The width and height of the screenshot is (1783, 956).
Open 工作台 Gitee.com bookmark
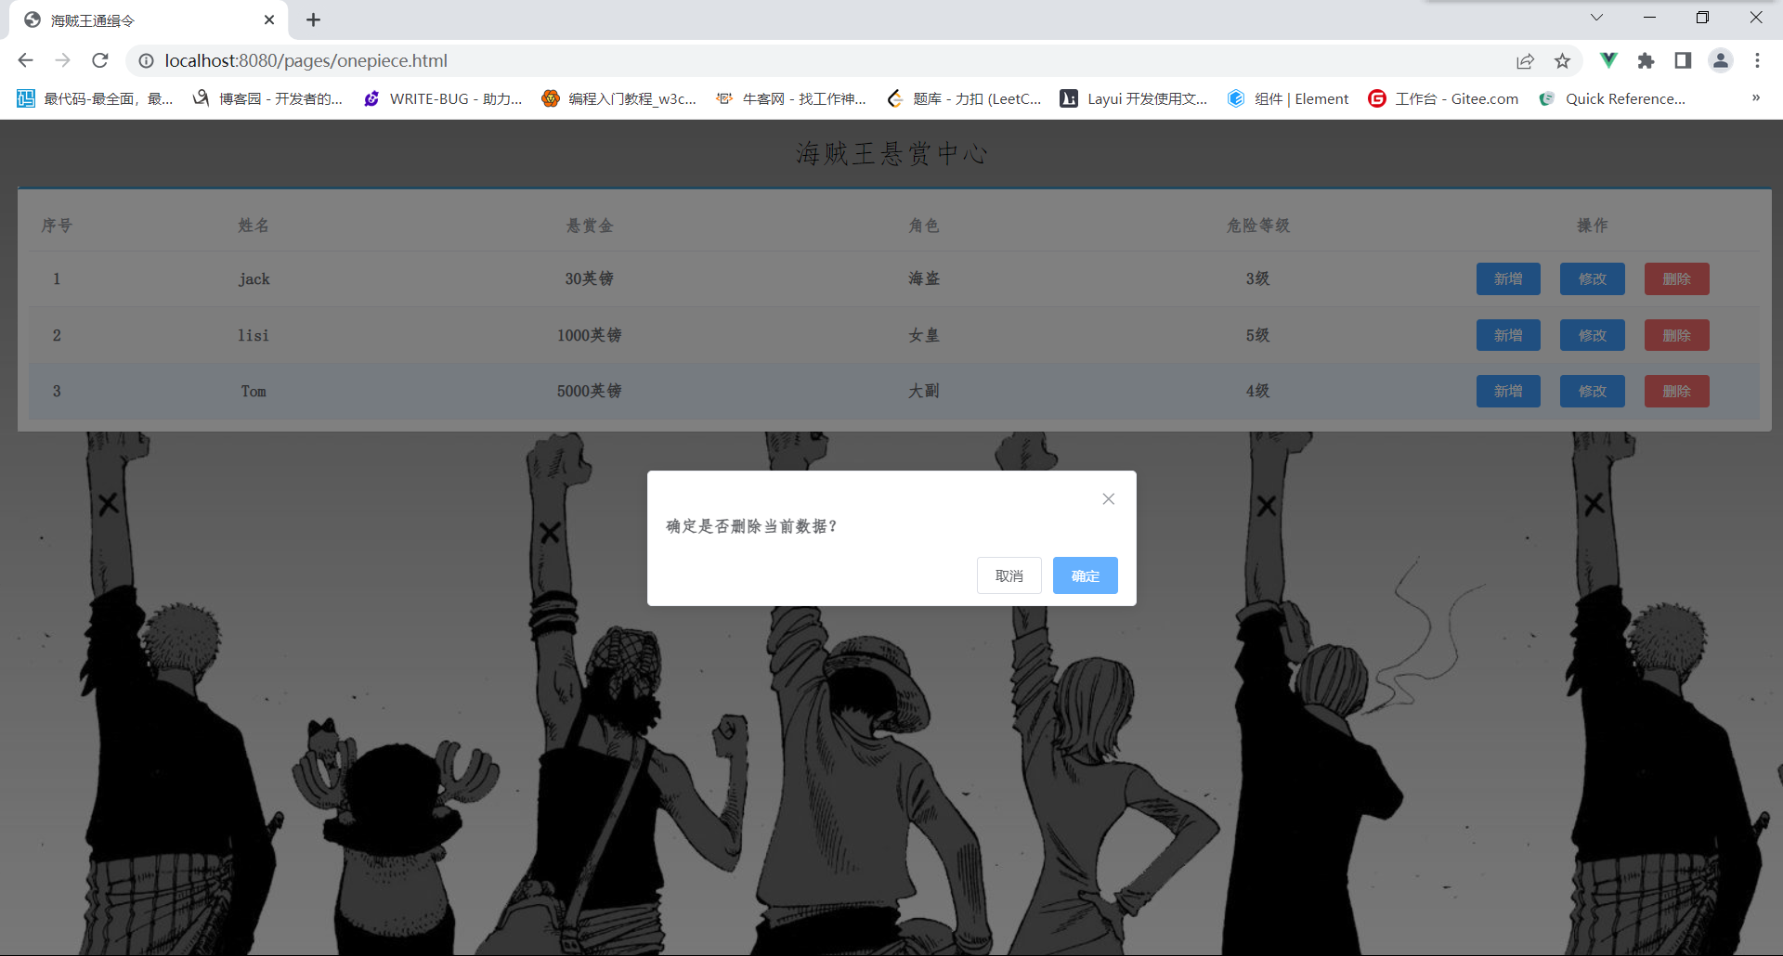1443,98
